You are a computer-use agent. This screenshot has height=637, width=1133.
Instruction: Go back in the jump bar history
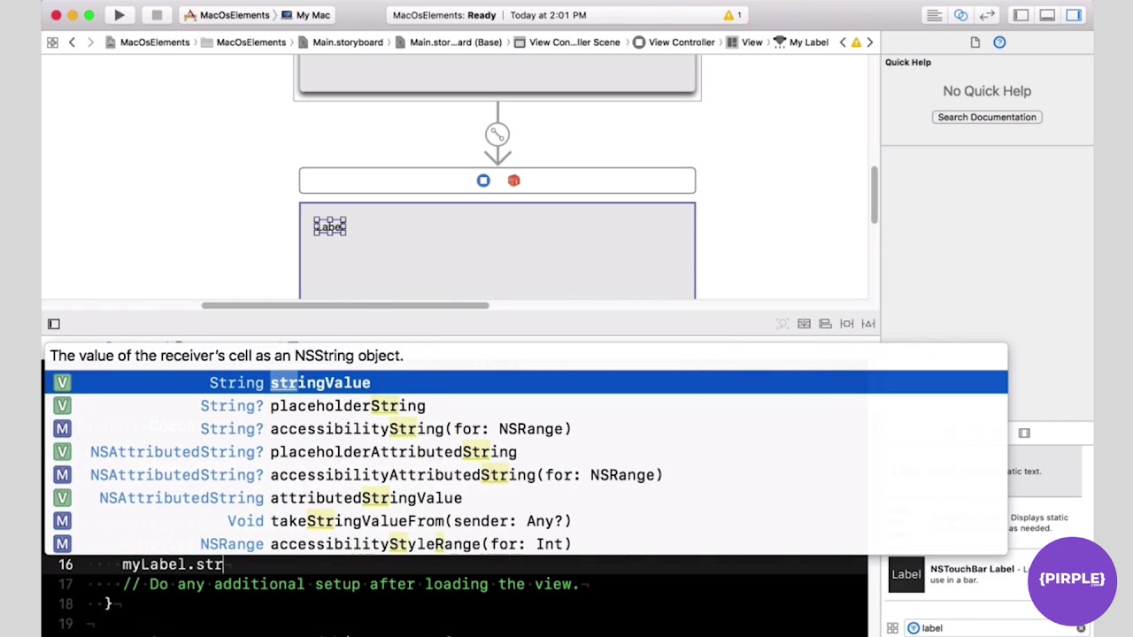[x=72, y=42]
